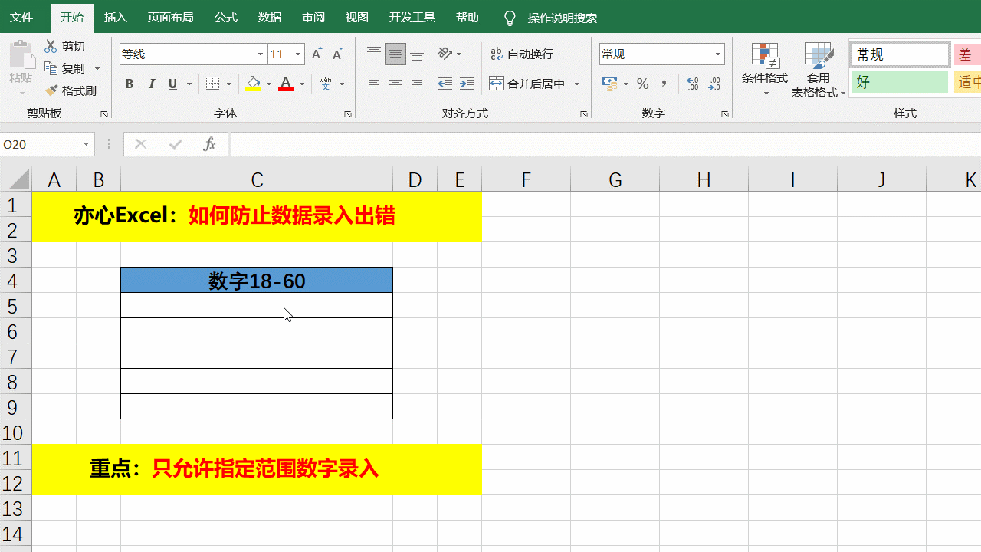Open font dialog launcher (字体)
Screen dimensions: 981x552
pos(348,114)
